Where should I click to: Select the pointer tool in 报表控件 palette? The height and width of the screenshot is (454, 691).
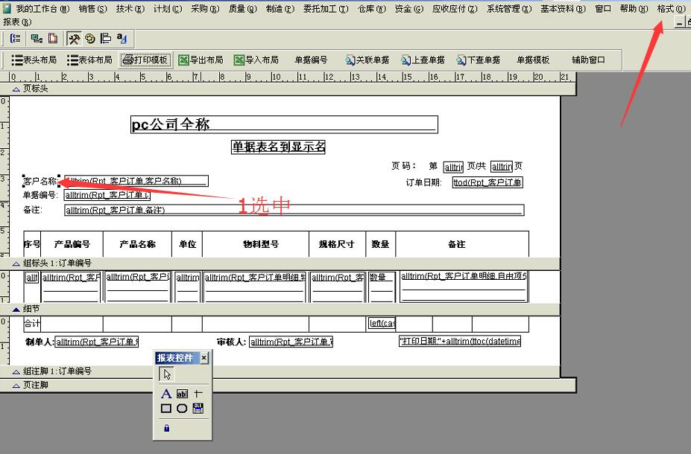coord(167,374)
